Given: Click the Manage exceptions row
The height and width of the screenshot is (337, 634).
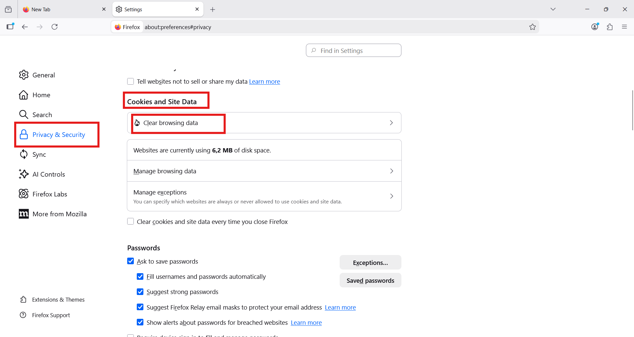Looking at the screenshot, I should (264, 196).
